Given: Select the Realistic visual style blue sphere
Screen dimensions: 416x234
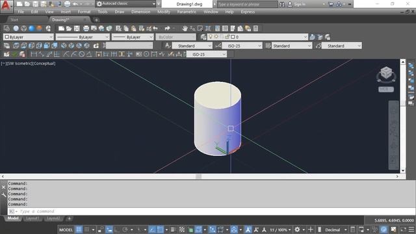Looking at the screenshot, I should (x=32, y=29).
